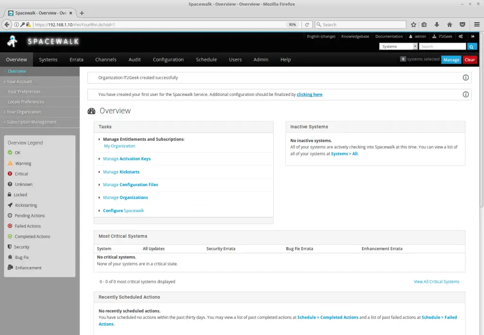Go to Firefox home page icon
Viewport: 484px width, 335px height.
point(449,25)
